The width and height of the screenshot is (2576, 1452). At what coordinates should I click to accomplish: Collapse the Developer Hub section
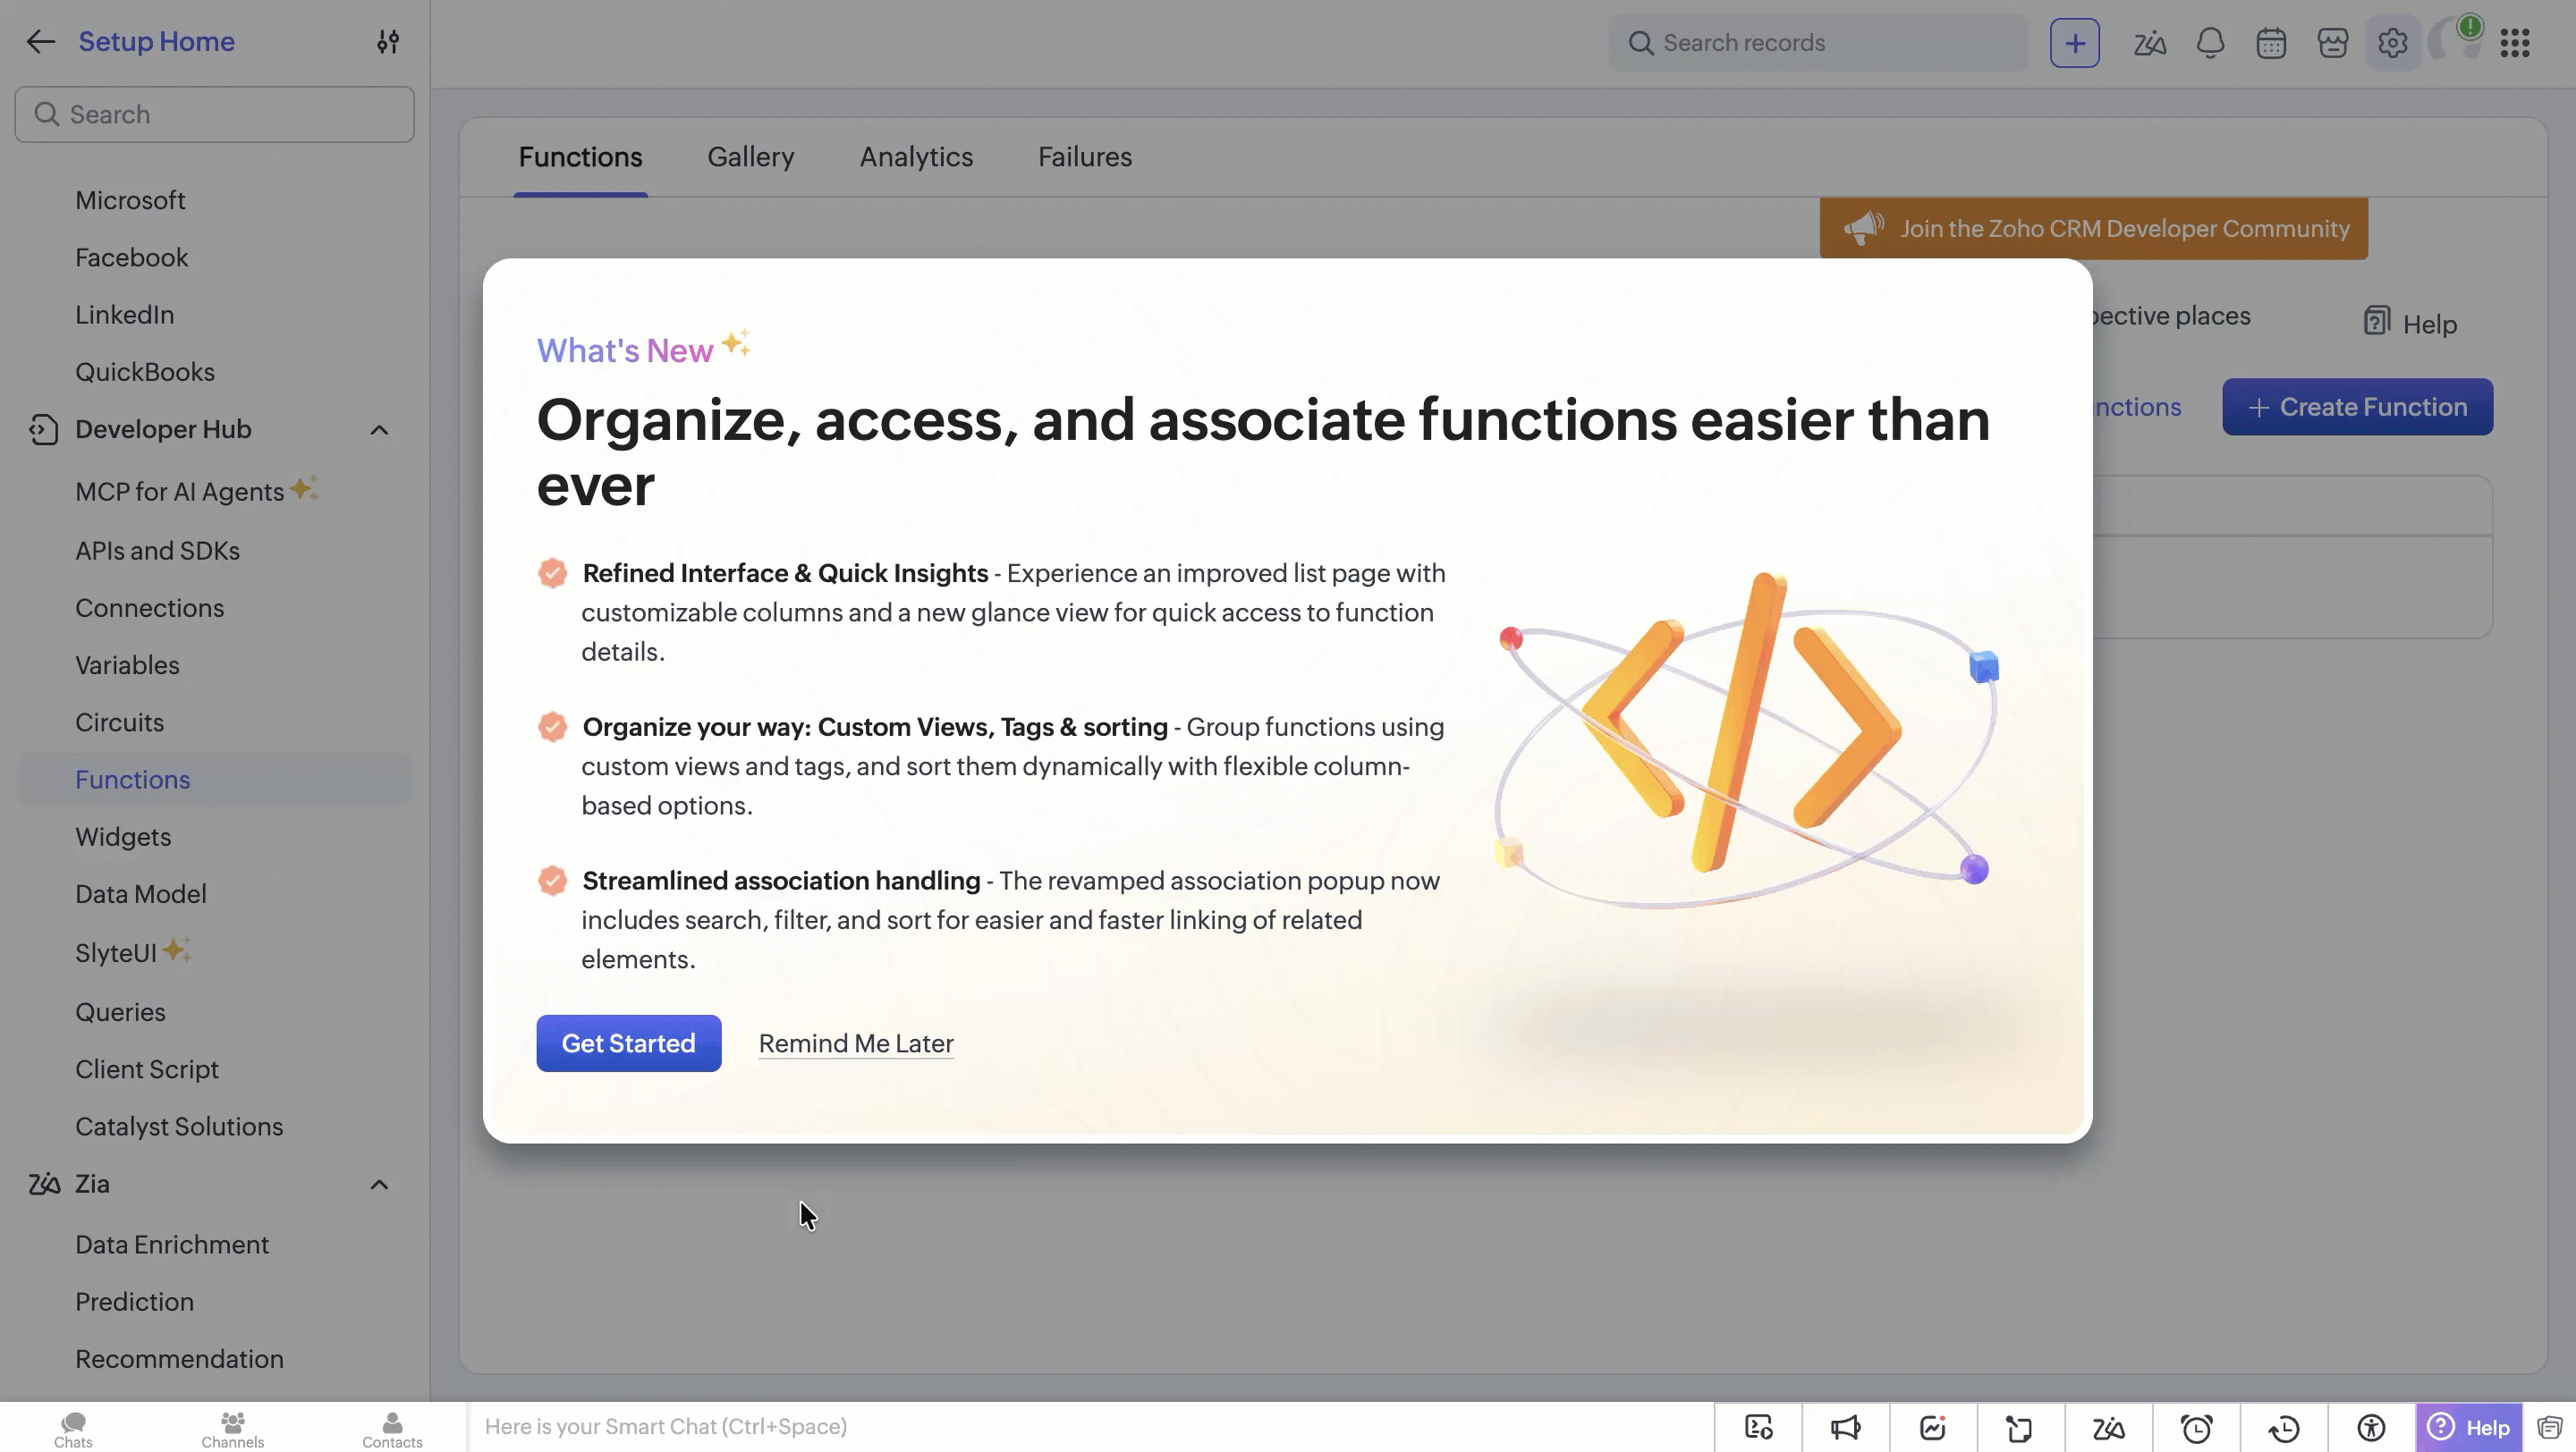[x=379, y=430]
